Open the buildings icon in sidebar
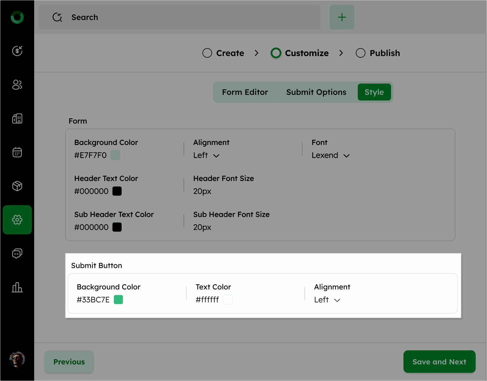The height and width of the screenshot is (381, 487). [x=17, y=119]
